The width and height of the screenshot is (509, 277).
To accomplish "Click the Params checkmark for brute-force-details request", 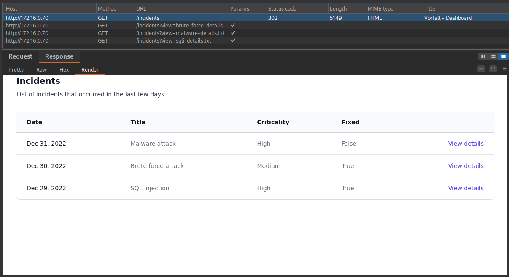I will (233, 25).
